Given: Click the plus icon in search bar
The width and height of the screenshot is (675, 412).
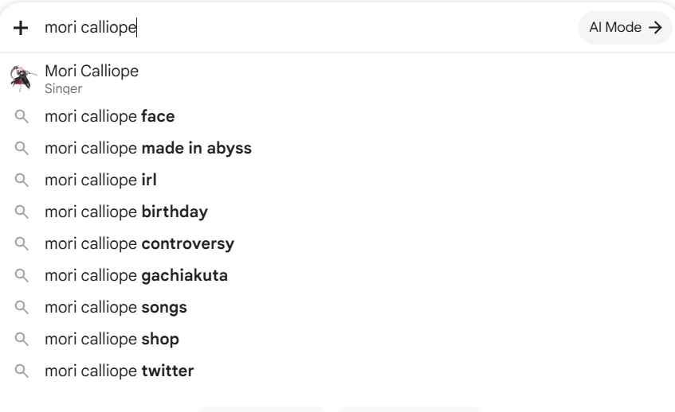Looking at the screenshot, I should coord(21,28).
